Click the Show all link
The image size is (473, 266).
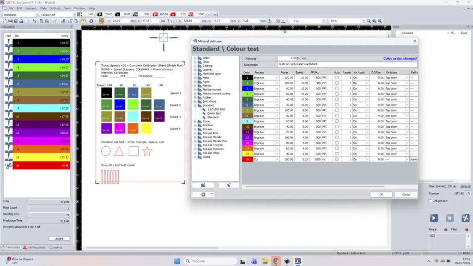click(465, 186)
